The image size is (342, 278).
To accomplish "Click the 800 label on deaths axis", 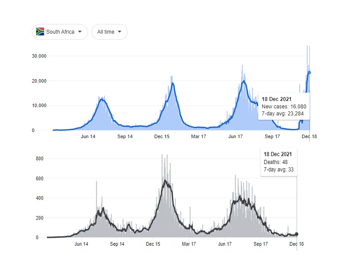I will 39,159.
